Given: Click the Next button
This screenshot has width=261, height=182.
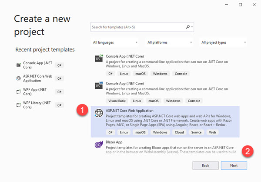Looking at the screenshot, I should click(234, 166).
